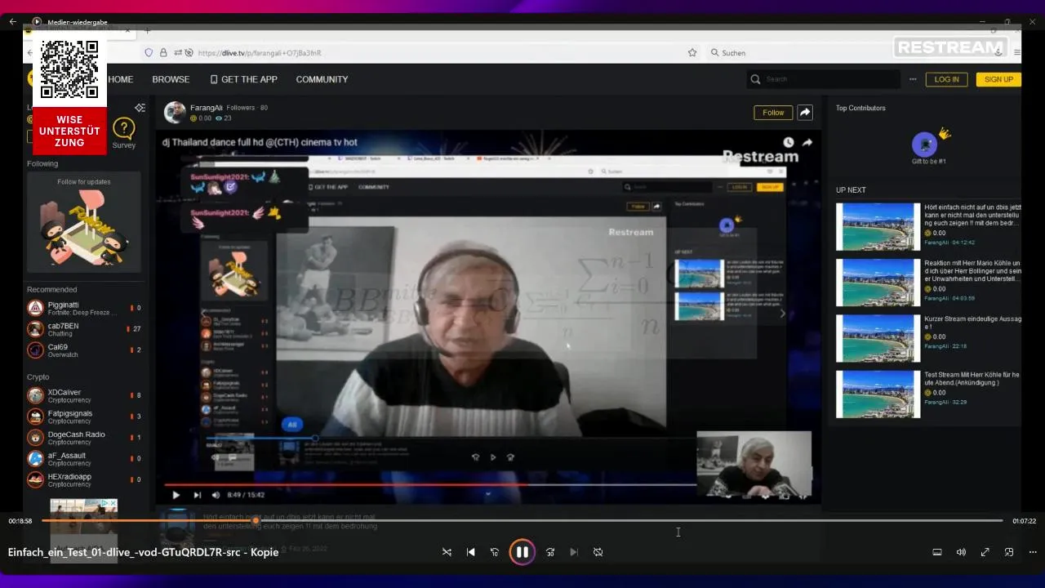Open DLive header three-dots menu
The width and height of the screenshot is (1045, 588).
pyautogui.click(x=913, y=79)
